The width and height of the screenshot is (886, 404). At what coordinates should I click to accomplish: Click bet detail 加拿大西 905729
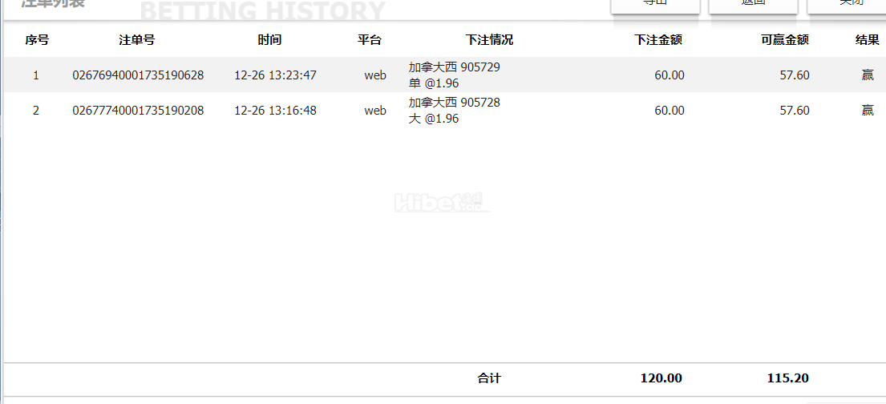(x=455, y=68)
